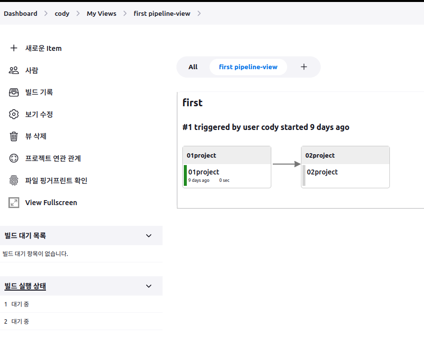424x341 pixels.
Task: Select 뷰 삭제 to delete view
Action: click(36, 136)
